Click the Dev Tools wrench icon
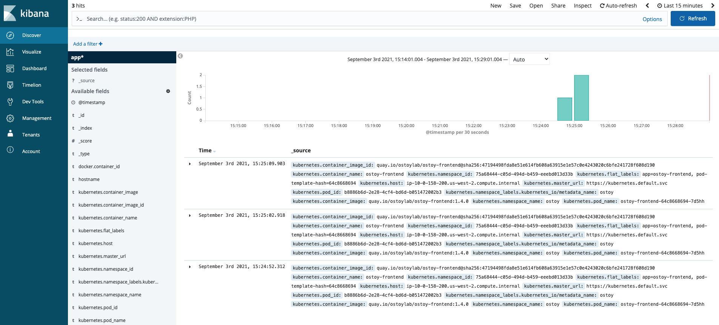 pos(10,102)
